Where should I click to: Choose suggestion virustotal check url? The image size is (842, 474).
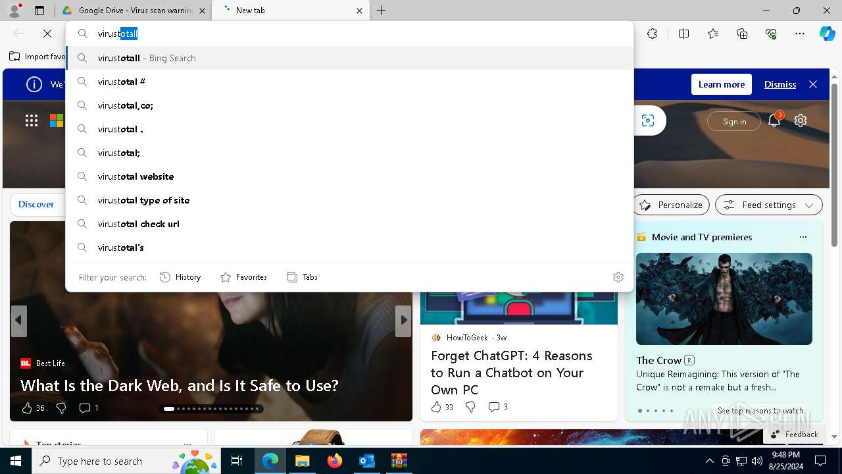point(350,224)
